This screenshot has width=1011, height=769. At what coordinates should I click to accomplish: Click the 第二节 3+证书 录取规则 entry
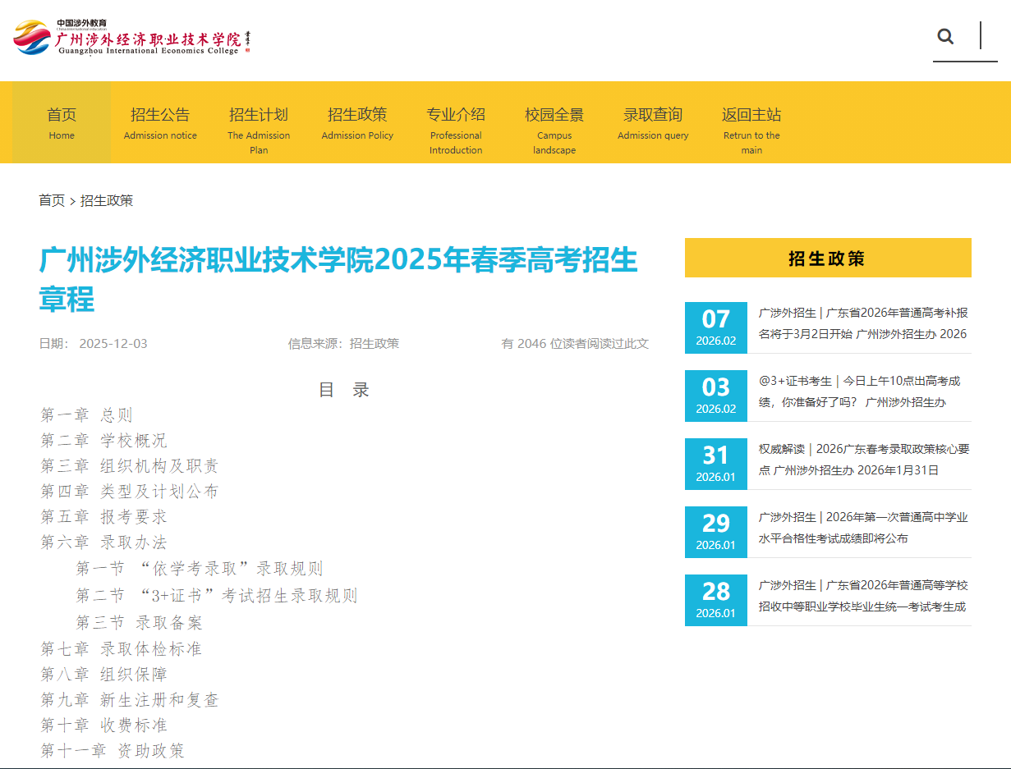pyautogui.click(x=215, y=596)
